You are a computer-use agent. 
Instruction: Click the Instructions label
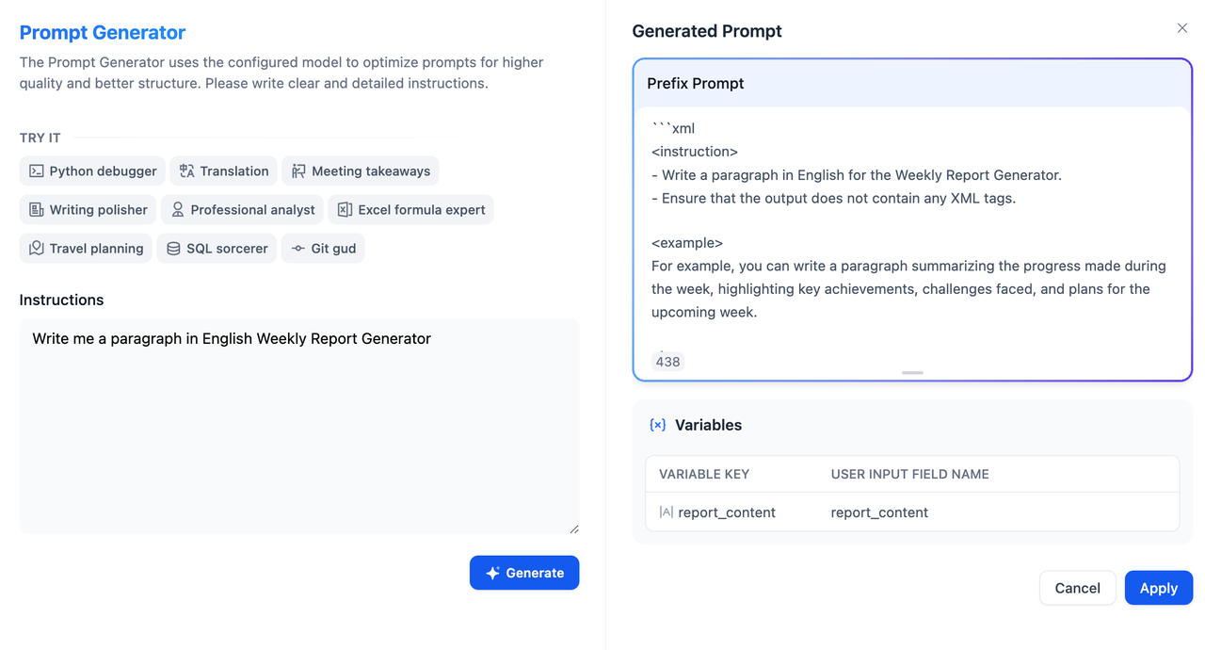pyautogui.click(x=62, y=300)
